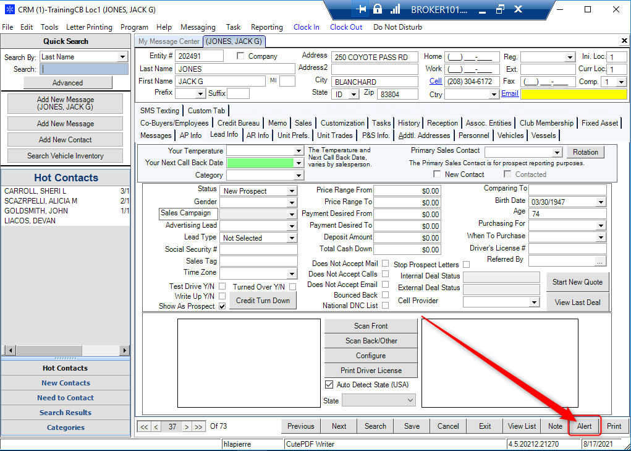Open the Primary Sales Contact dropdown

pyautogui.click(x=557, y=152)
